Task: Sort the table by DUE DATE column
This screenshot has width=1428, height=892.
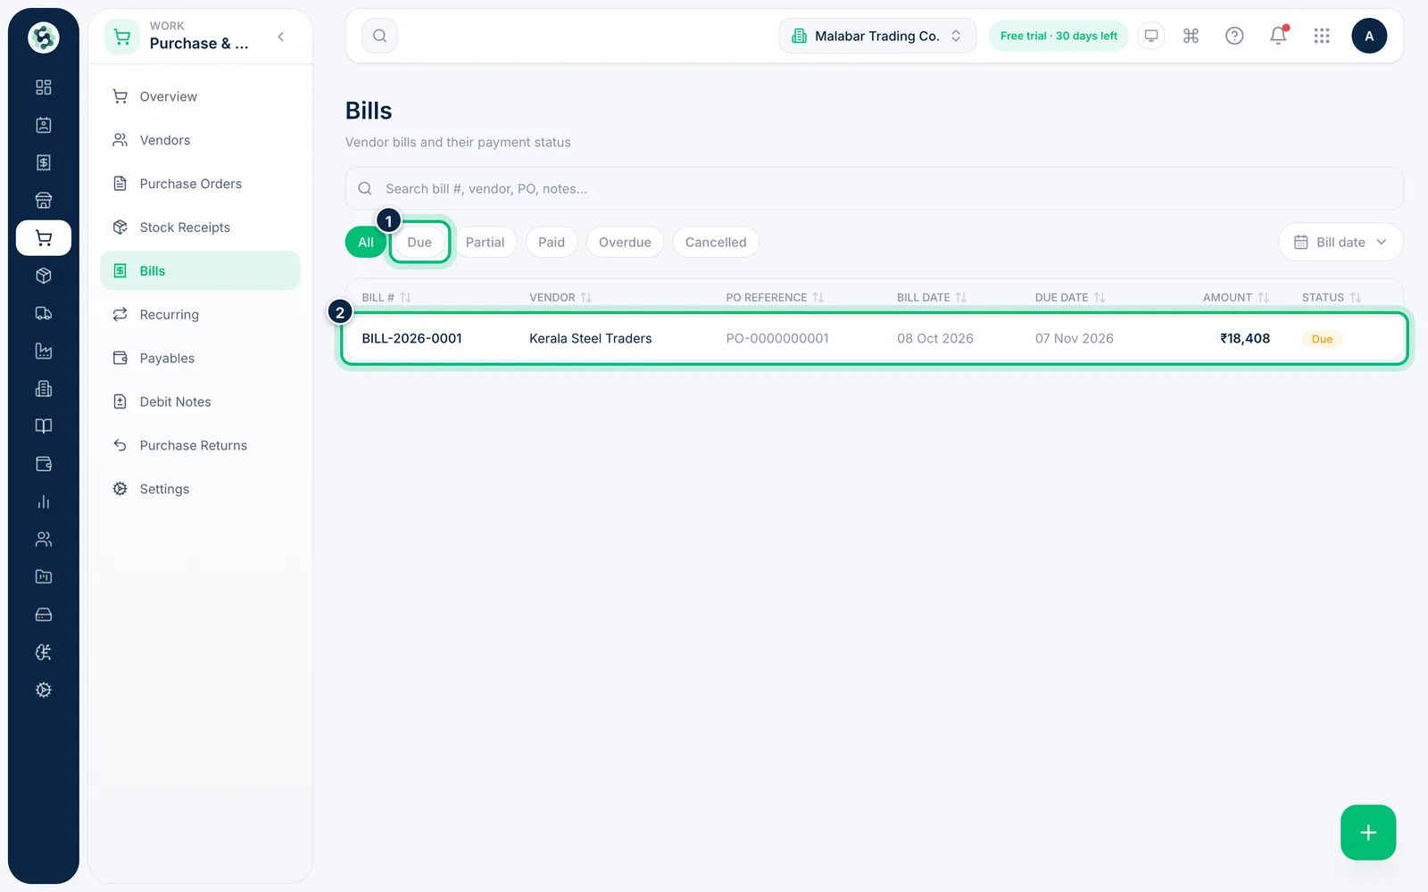Action: (x=1070, y=297)
